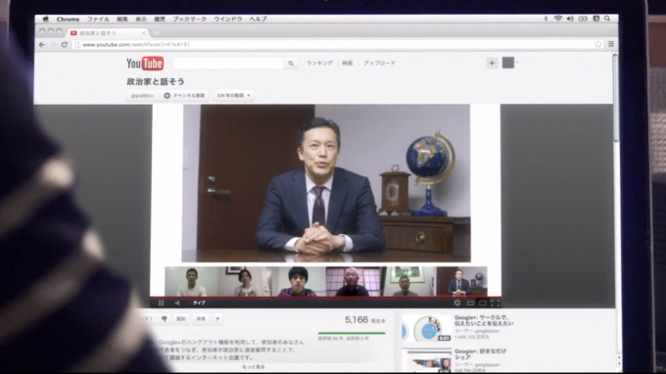The height and width of the screenshot is (374, 666).
Task: Open Spotlight search icon
Action: (607, 19)
